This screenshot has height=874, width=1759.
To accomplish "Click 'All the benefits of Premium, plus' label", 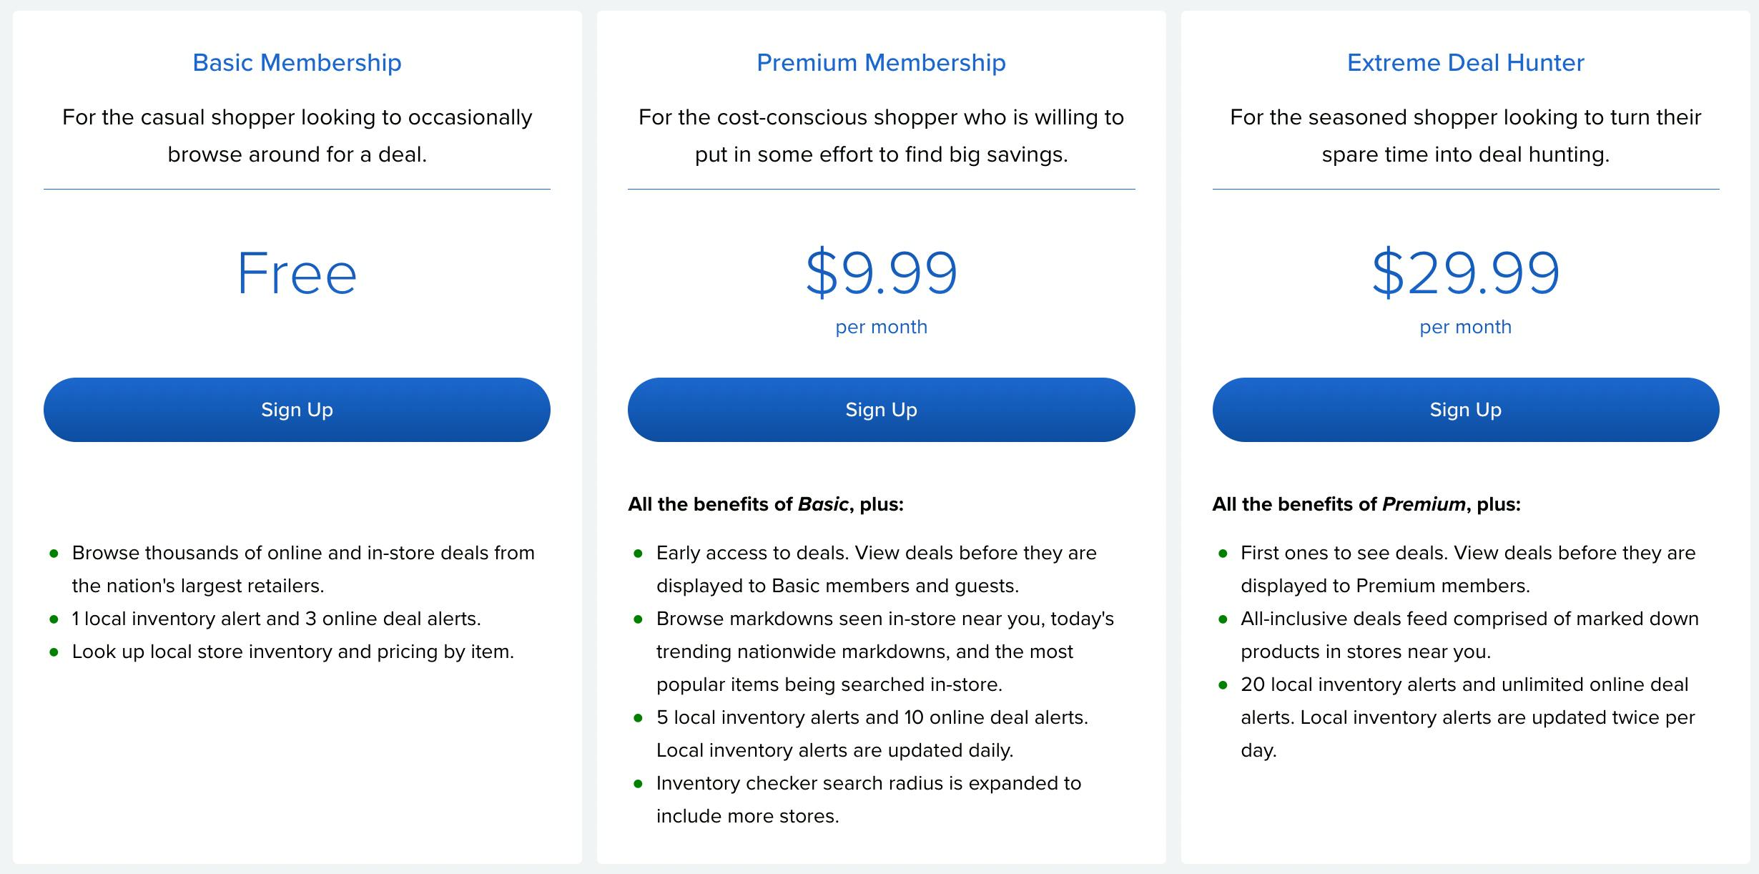I will (1367, 503).
